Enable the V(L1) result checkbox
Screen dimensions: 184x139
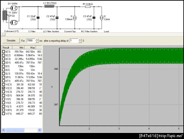(3, 106)
